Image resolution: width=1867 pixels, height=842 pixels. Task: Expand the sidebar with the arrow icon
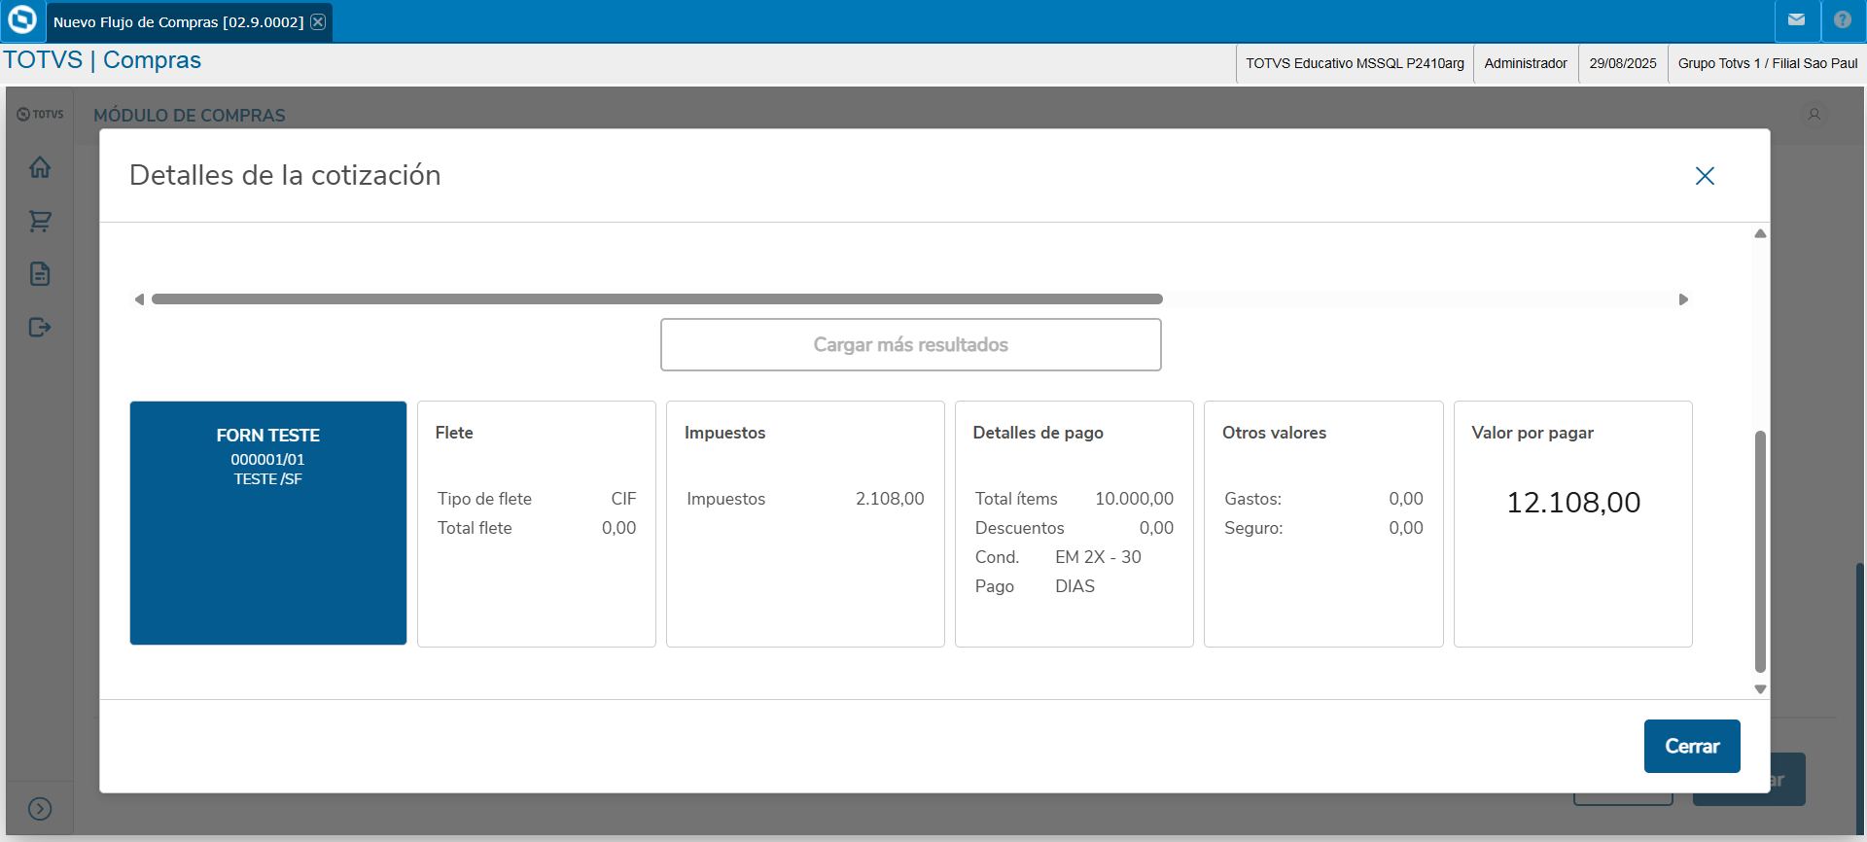click(x=40, y=809)
